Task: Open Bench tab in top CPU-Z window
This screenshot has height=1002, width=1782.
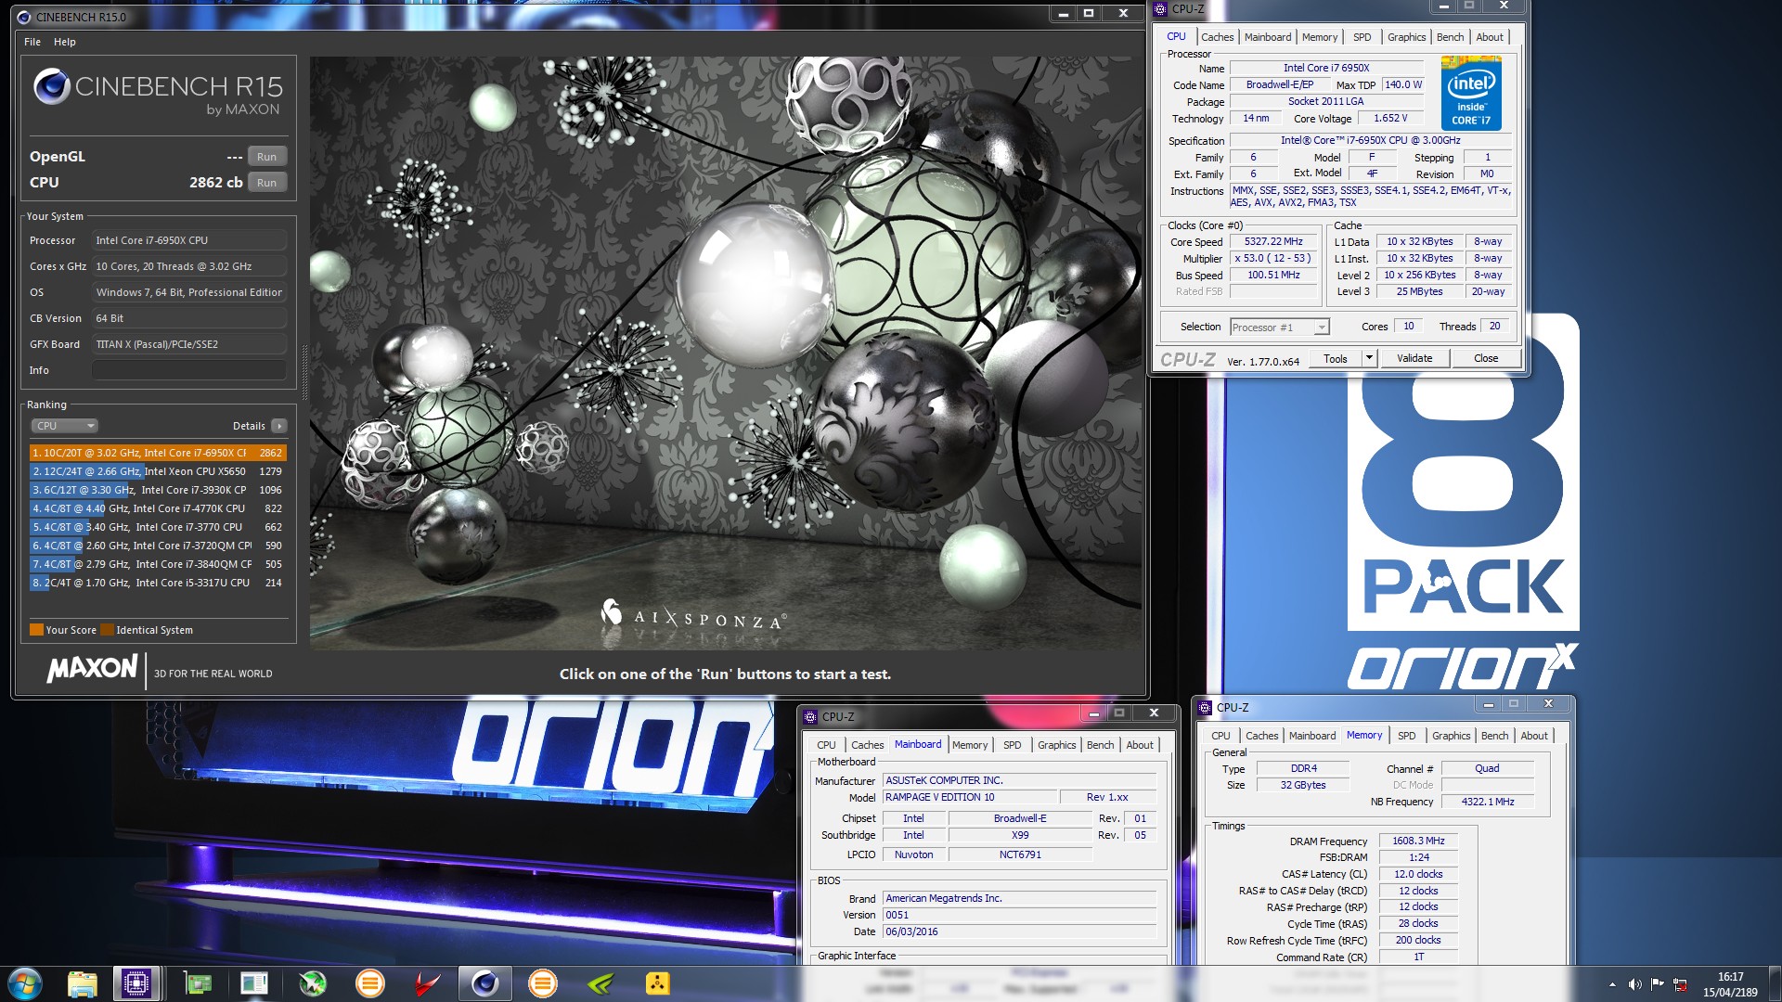Action: [1450, 37]
